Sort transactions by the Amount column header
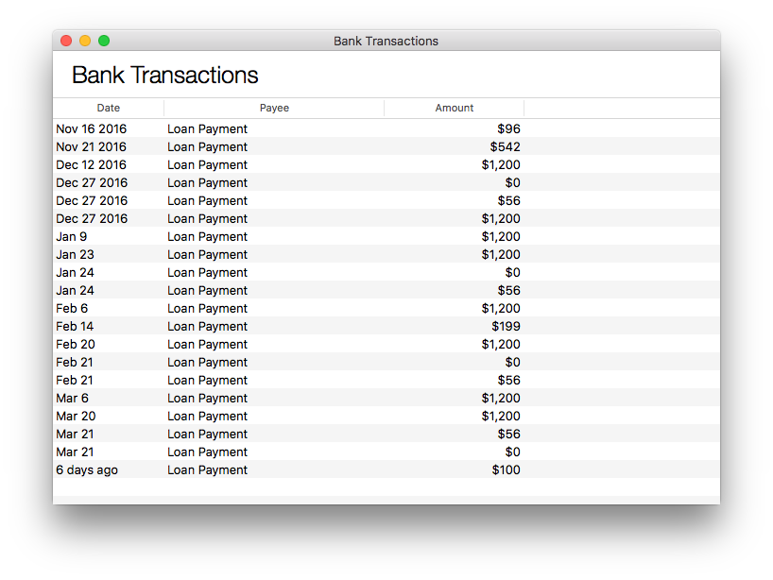Screen dimensions: 773x580 pyautogui.click(x=454, y=108)
